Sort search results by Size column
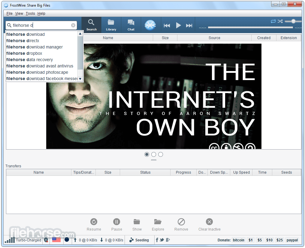Viewport: 305px width, 248px height. 165,38
